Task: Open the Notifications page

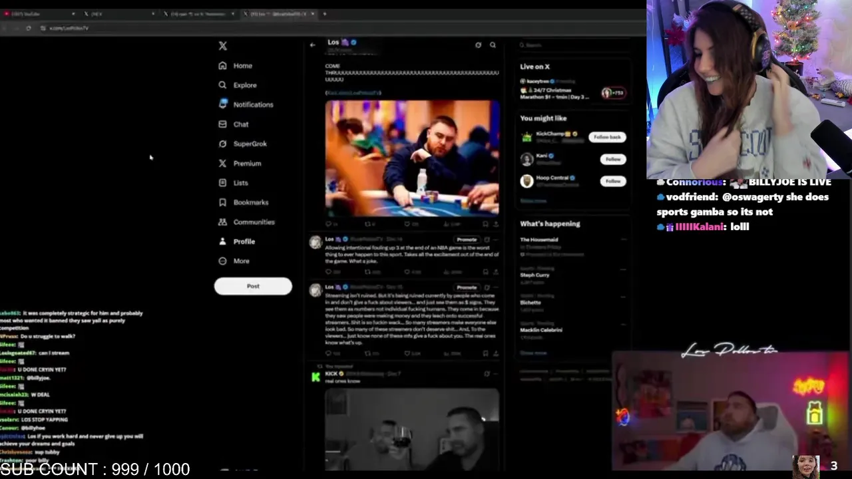Action: pyautogui.click(x=246, y=104)
